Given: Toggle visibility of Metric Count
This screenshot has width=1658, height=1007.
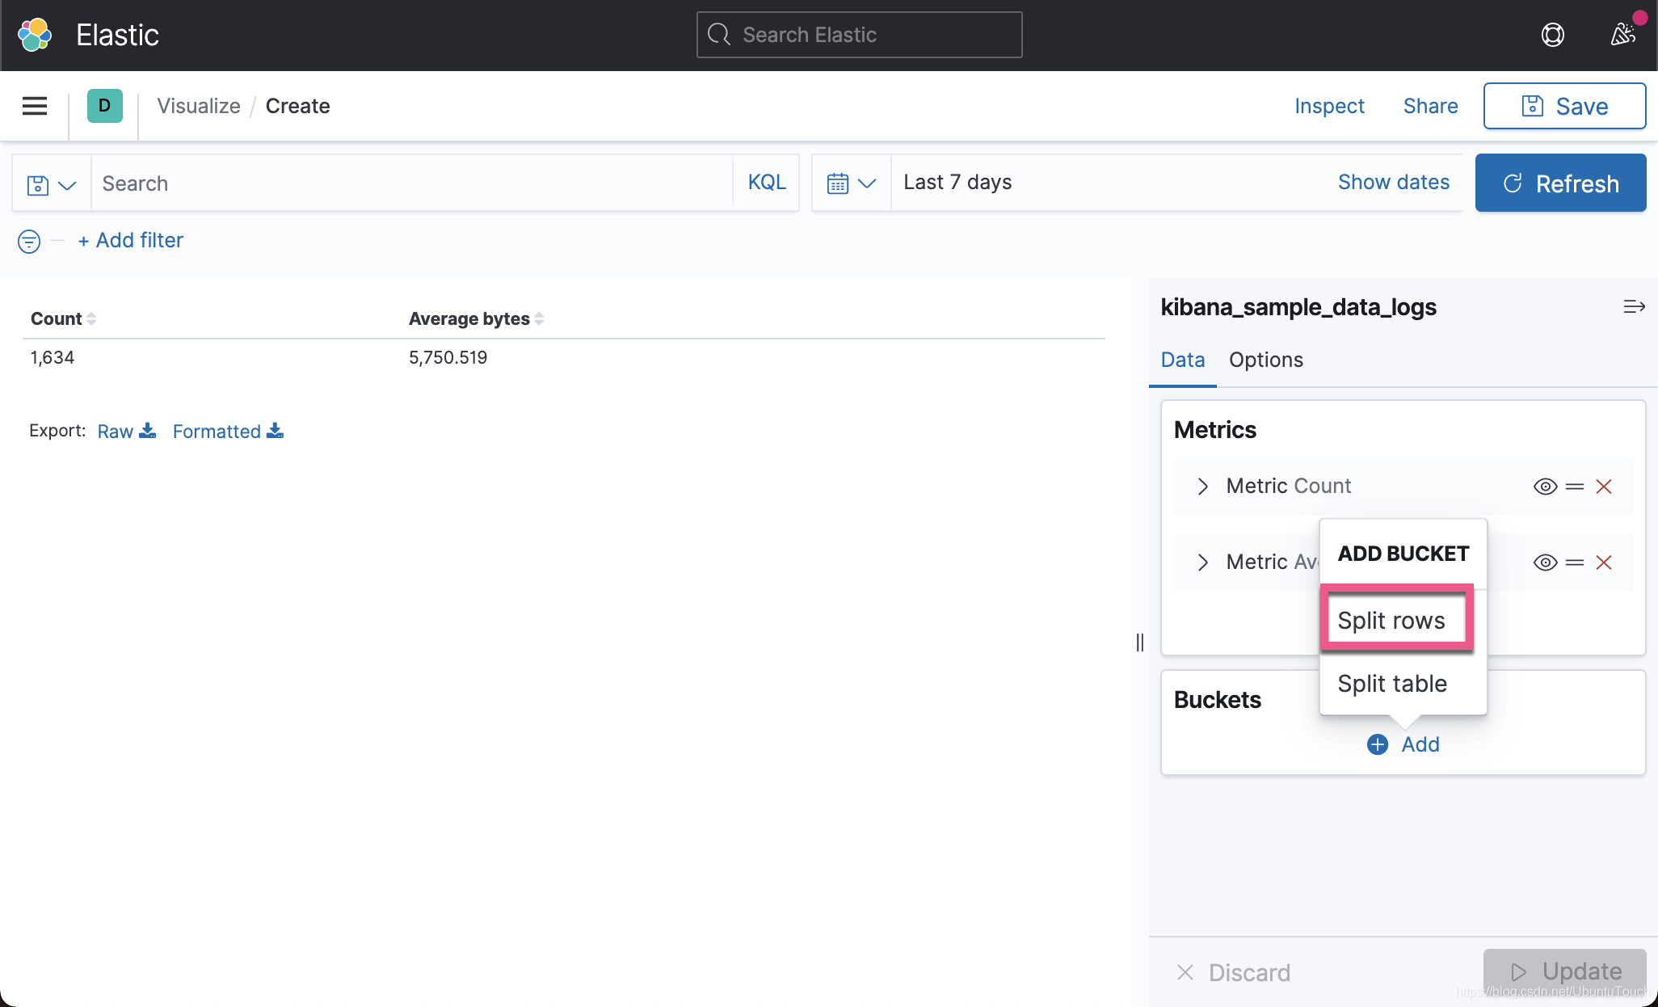Looking at the screenshot, I should (1545, 487).
